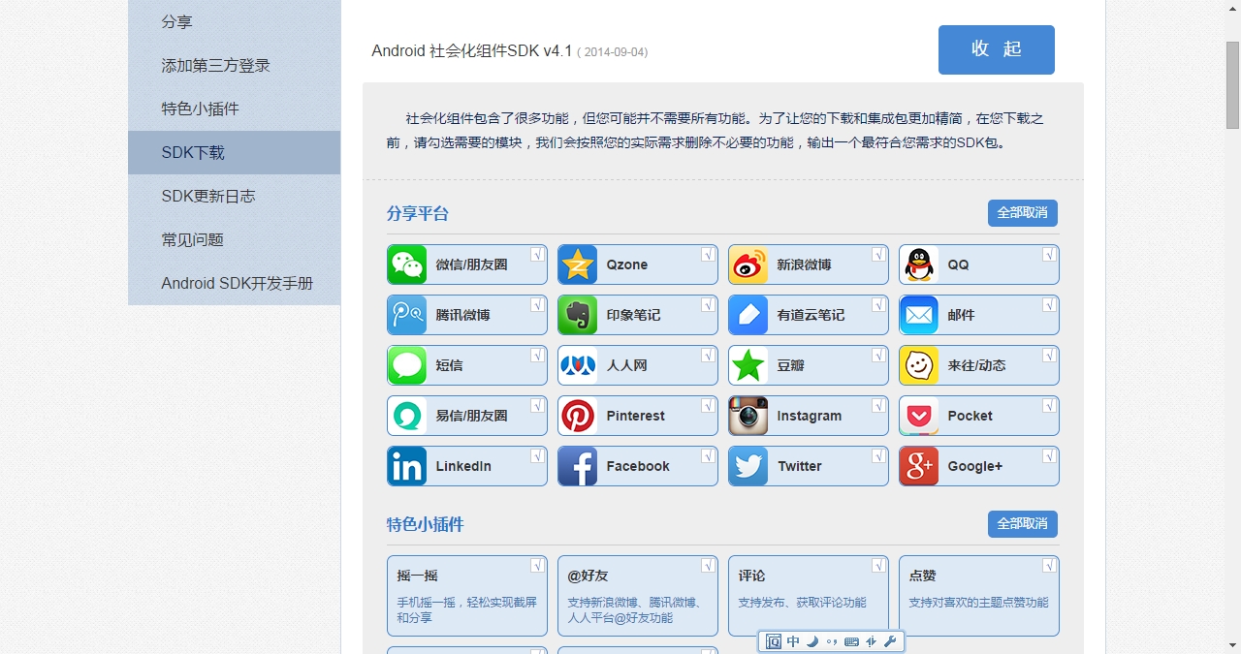The image size is (1241, 654).
Task: Click the WeChat green chat icon
Action: pyautogui.click(x=407, y=265)
